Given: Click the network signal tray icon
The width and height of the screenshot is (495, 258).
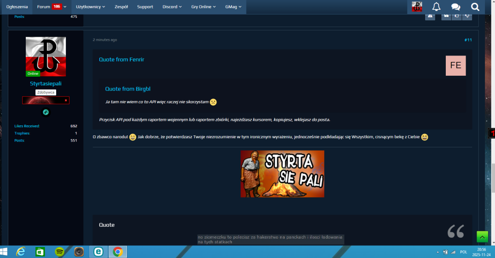Looking at the screenshot, I should 453,252.
